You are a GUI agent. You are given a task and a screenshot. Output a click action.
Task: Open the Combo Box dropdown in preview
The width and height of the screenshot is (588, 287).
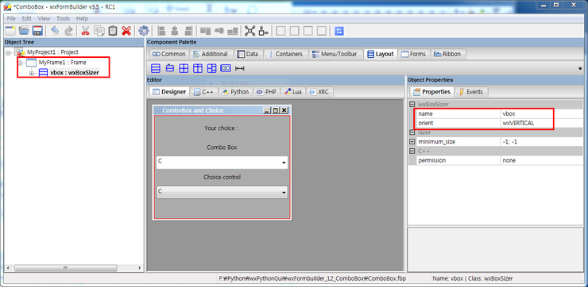click(284, 163)
